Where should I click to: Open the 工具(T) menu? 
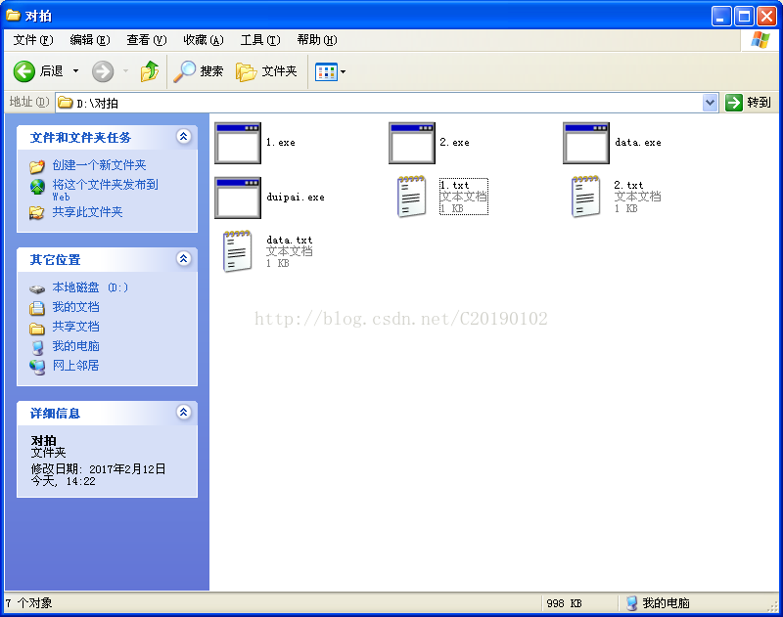click(x=260, y=40)
